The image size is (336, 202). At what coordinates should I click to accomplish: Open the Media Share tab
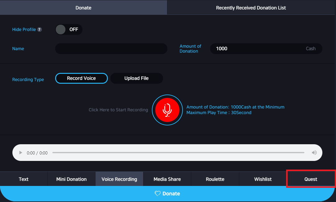tap(167, 179)
